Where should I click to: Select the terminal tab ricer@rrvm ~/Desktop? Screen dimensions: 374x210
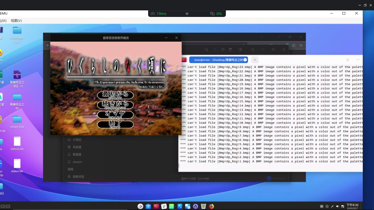click(218, 60)
